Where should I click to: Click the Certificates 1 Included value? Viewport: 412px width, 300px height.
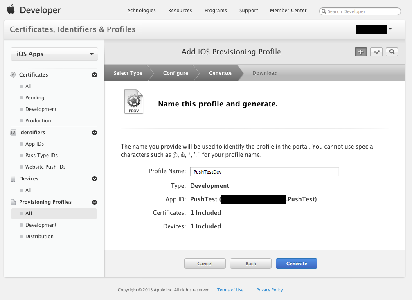(x=206, y=213)
